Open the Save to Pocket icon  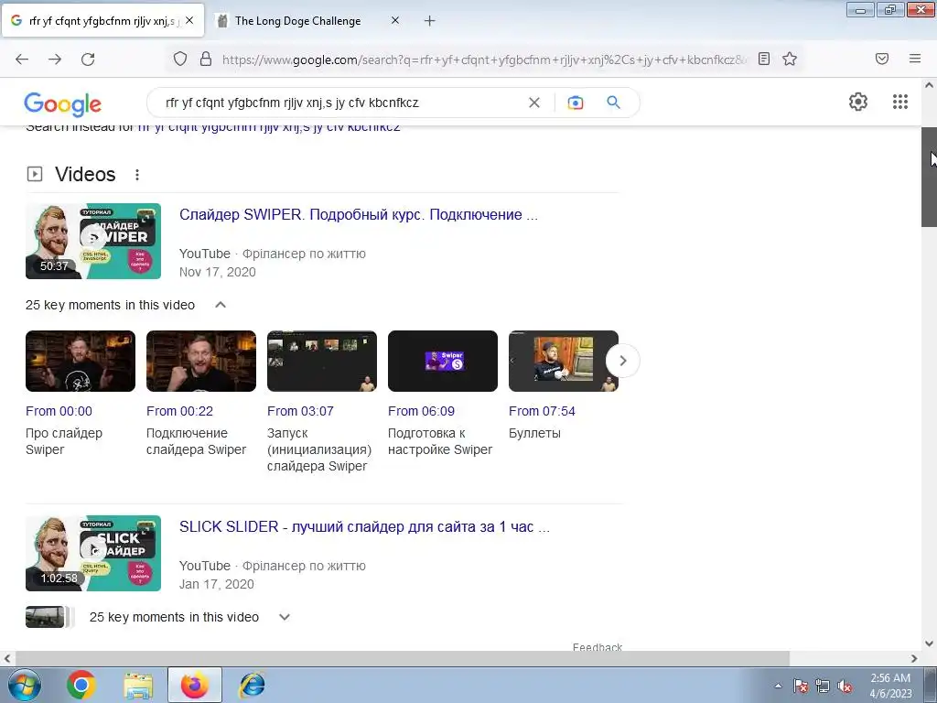pos(882,59)
